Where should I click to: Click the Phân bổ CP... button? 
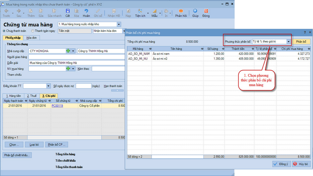[x=57, y=144]
